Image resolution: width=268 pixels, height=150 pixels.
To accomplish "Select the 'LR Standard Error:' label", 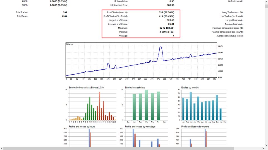I will pyautogui.click(x=119, y=5).
